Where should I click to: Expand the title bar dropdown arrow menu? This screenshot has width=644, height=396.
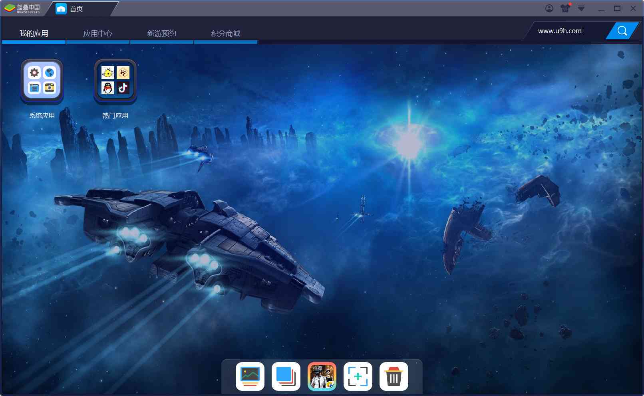point(581,8)
